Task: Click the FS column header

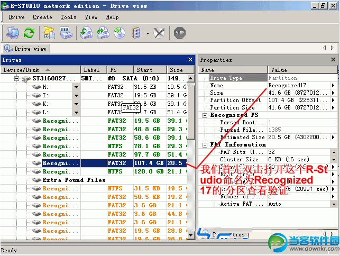Action: click(120, 70)
